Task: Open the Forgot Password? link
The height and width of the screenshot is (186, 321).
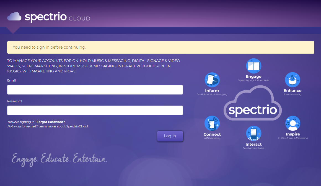Action: point(51,122)
